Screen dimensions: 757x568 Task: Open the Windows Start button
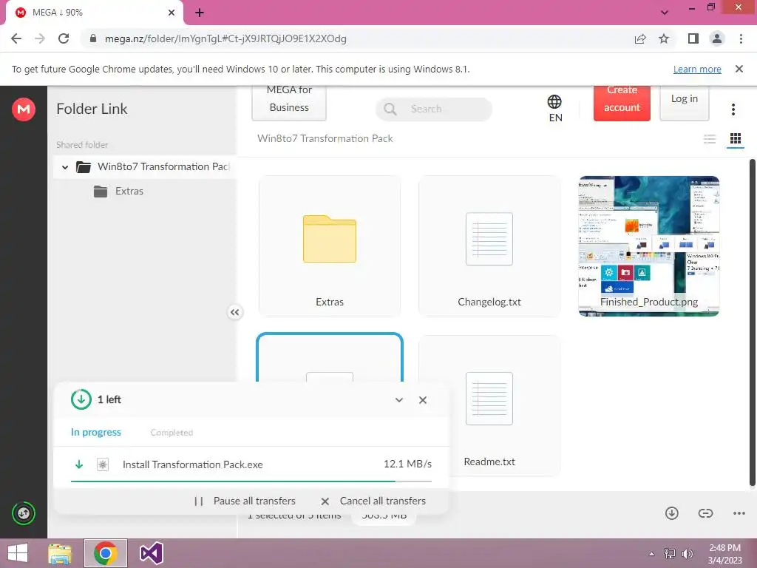(x=18, y=553)
